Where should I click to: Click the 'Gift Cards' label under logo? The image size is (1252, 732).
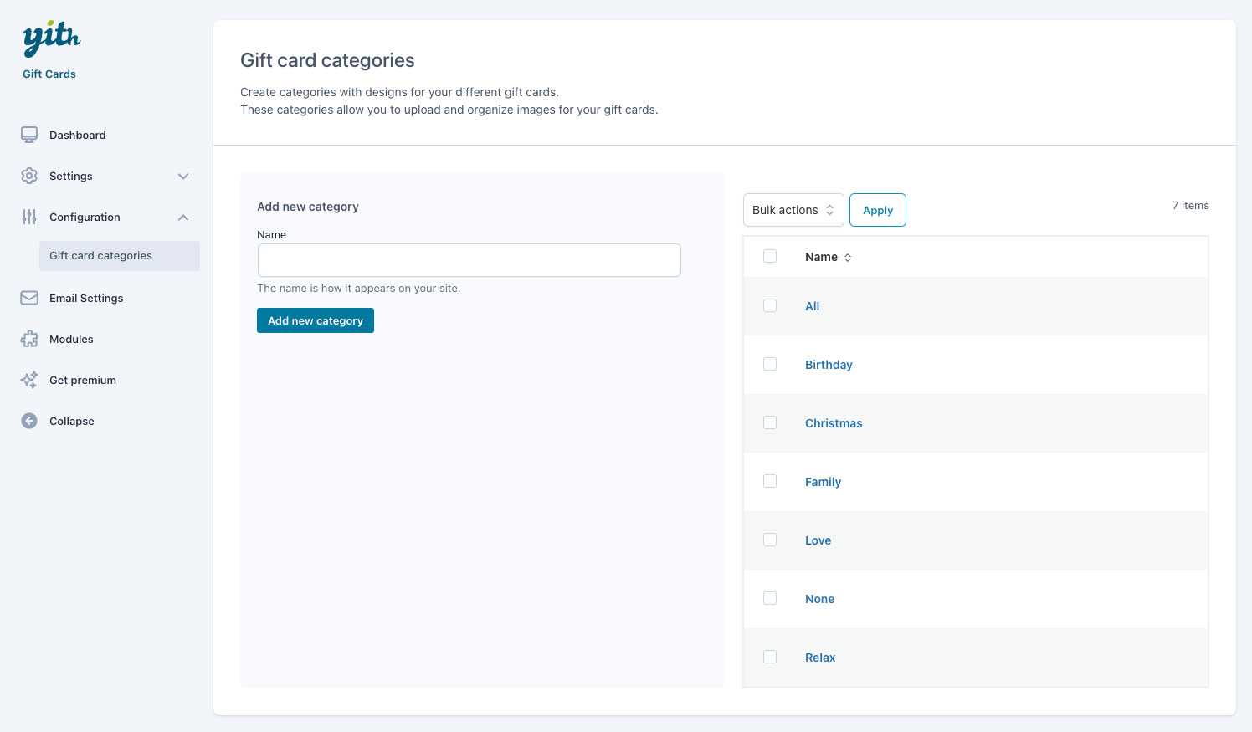click(x=49, y=74)
